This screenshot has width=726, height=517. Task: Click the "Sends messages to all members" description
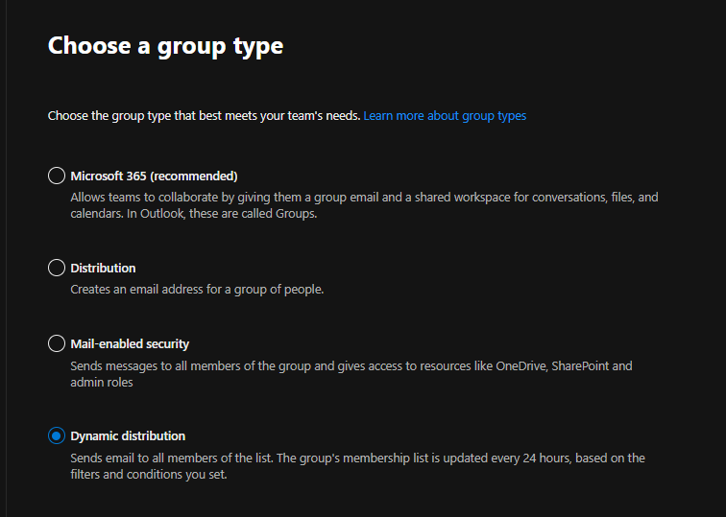click(x=351, y=374)
